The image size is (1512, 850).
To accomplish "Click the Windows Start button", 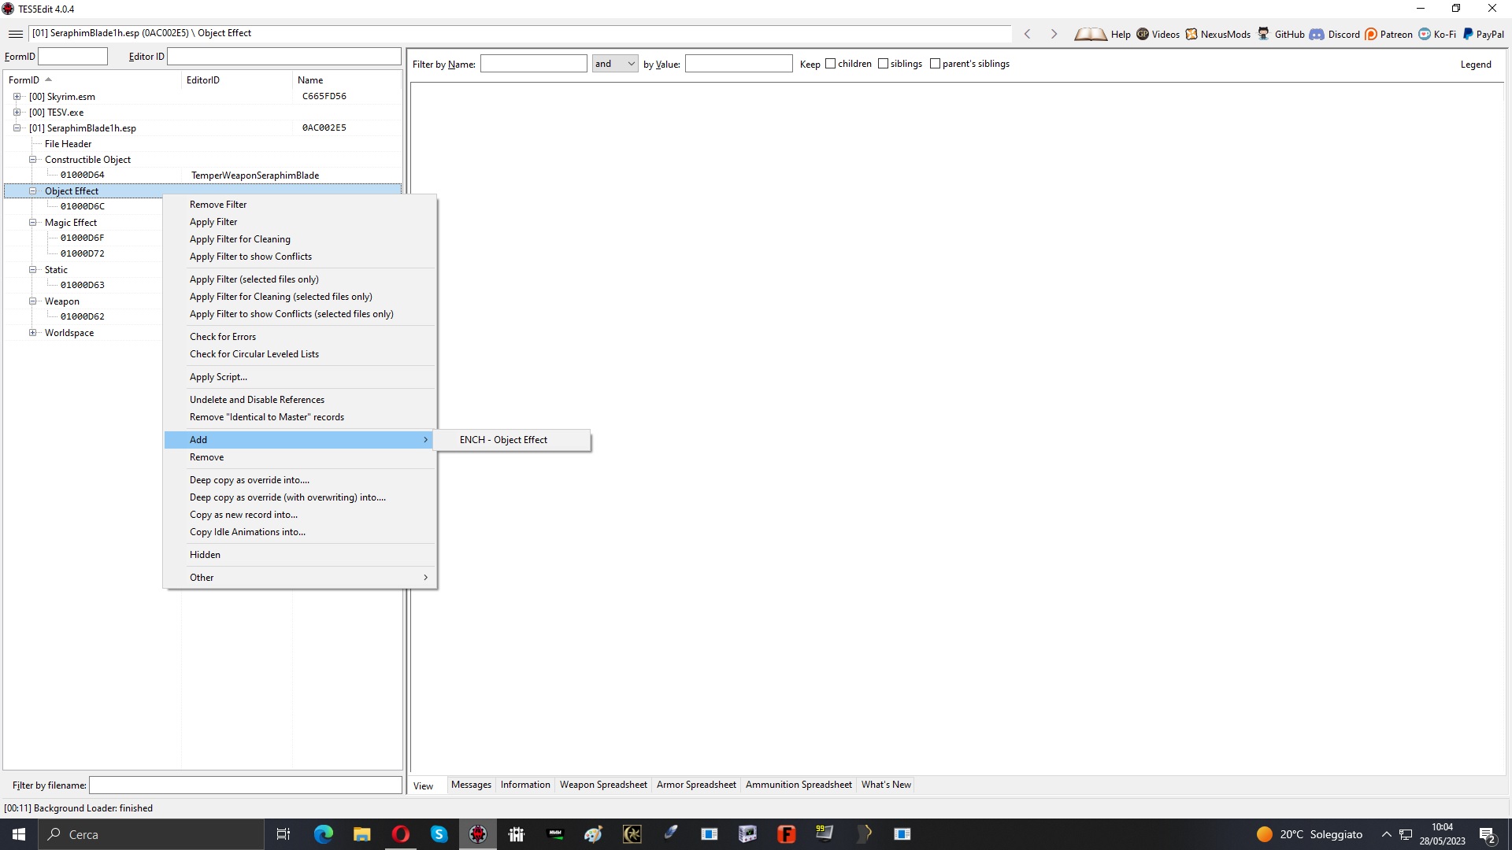I will (x=19, y=834).
